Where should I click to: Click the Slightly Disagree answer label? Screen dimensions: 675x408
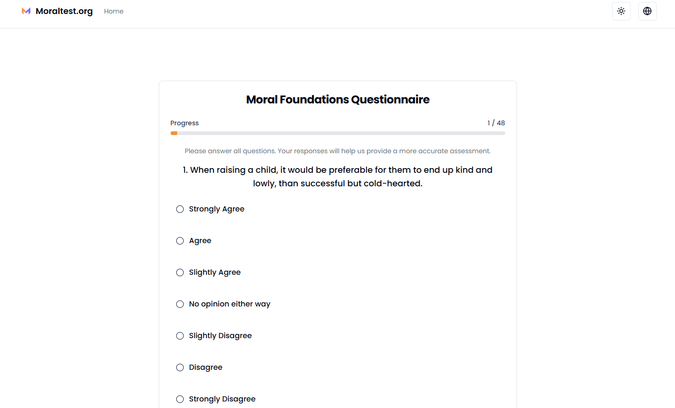(220, 336)
